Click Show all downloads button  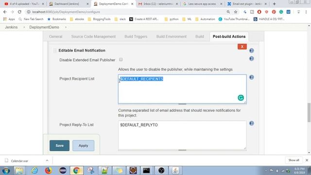coord(294,160)
